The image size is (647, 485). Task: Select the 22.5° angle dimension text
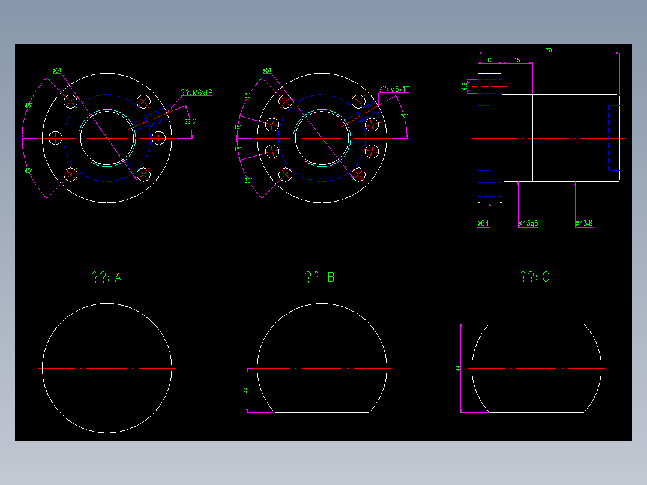coord(191,120)
